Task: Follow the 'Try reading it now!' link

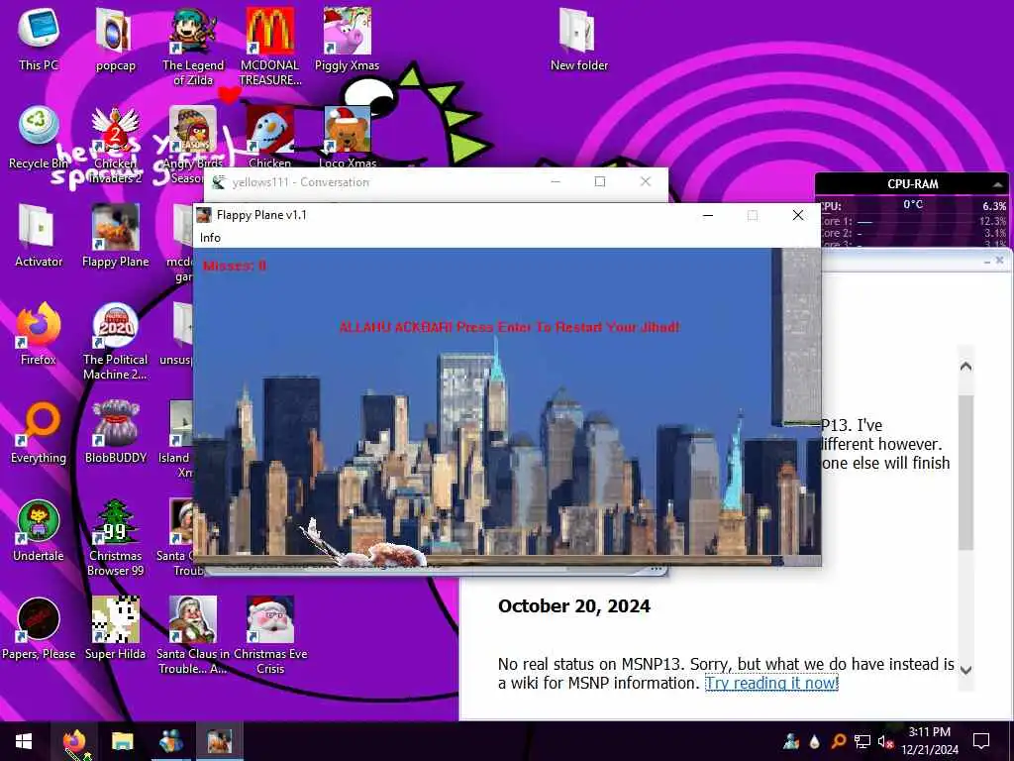Action: tap(771, 683)
